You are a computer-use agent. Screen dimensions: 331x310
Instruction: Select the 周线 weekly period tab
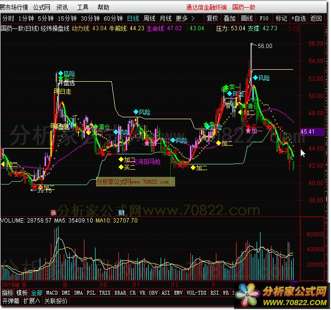tap(149, 19)
